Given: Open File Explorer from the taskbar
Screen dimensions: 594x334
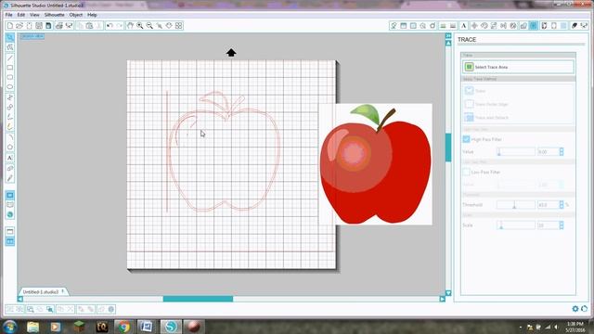Looking at the screenshot, I should coord(33,327).
